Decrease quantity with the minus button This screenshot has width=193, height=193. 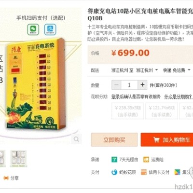(x=116, y=85)
